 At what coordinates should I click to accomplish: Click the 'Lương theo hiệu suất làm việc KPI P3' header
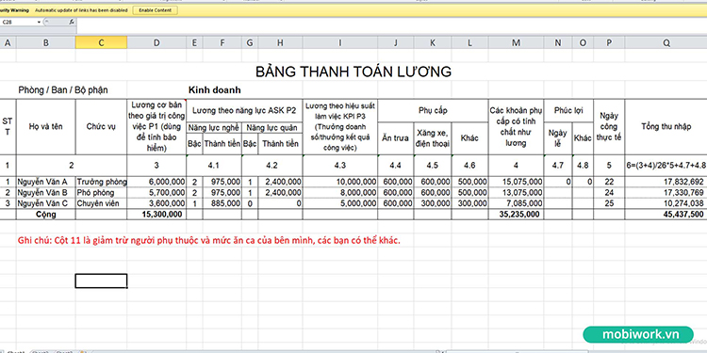(x=340, y=126)
